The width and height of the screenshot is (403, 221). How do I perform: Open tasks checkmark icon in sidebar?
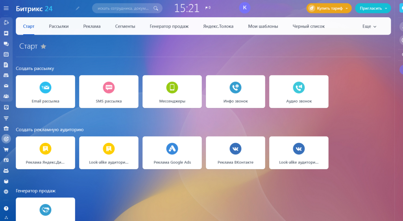click(x=6, y=107)
